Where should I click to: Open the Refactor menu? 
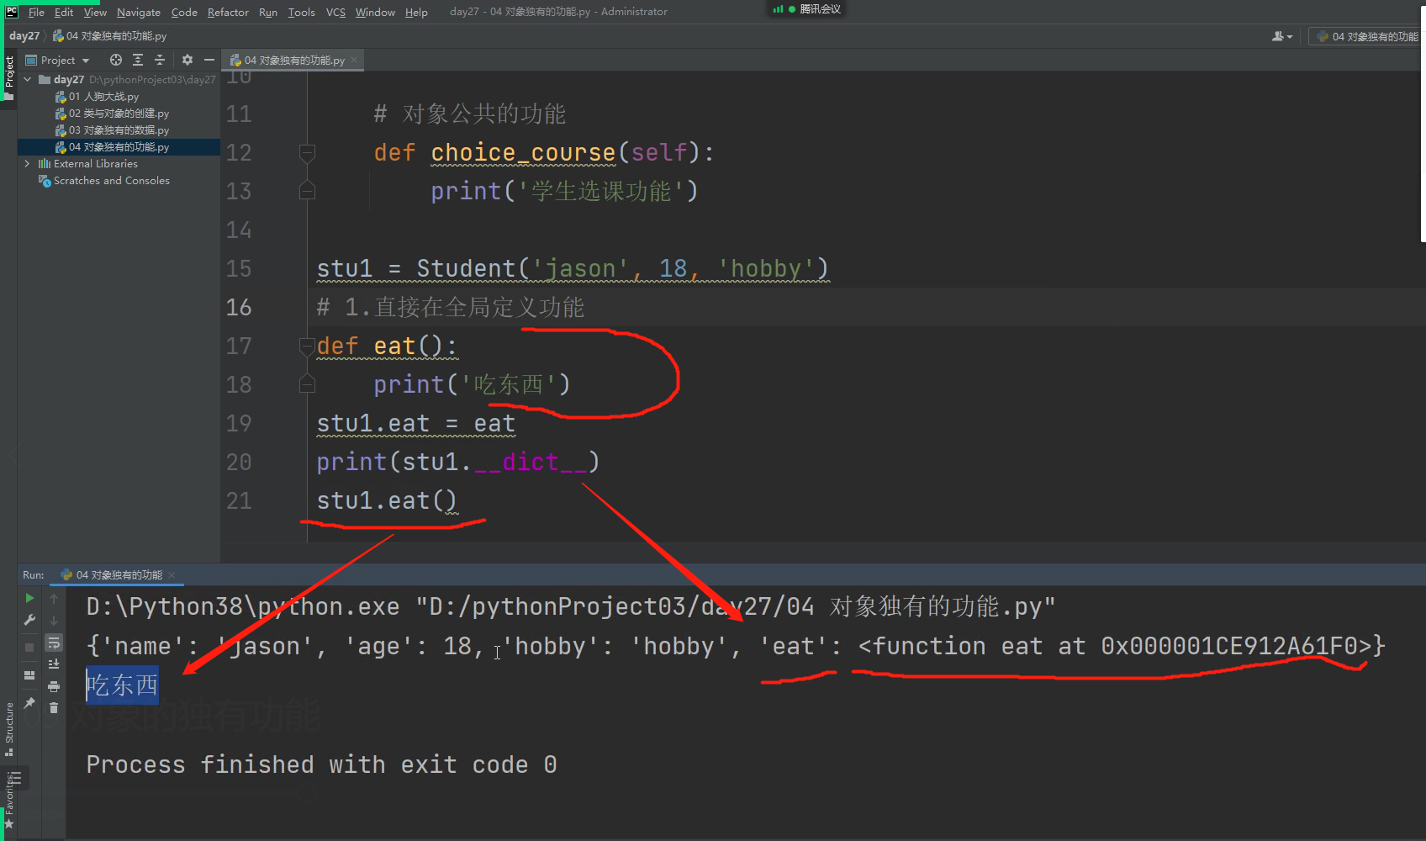228,13
